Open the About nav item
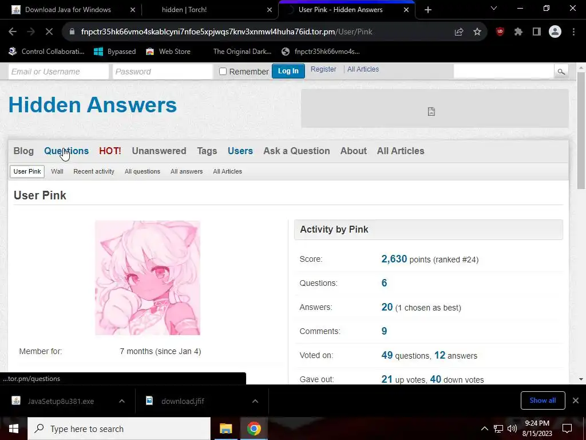Image resolution: width=586 pixels, height=440 pixels. click(354, 151)
